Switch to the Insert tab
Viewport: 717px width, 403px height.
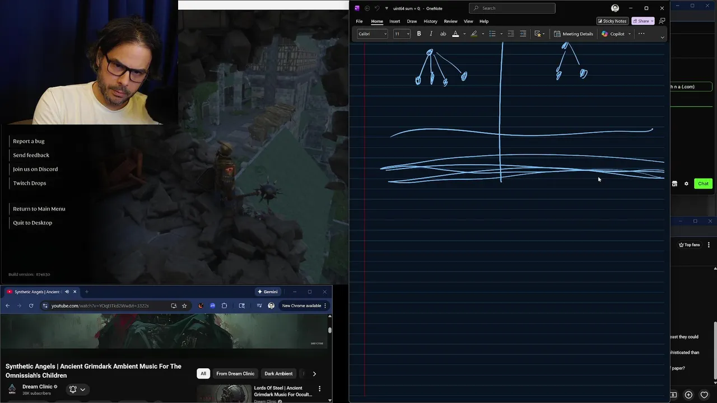394,21
